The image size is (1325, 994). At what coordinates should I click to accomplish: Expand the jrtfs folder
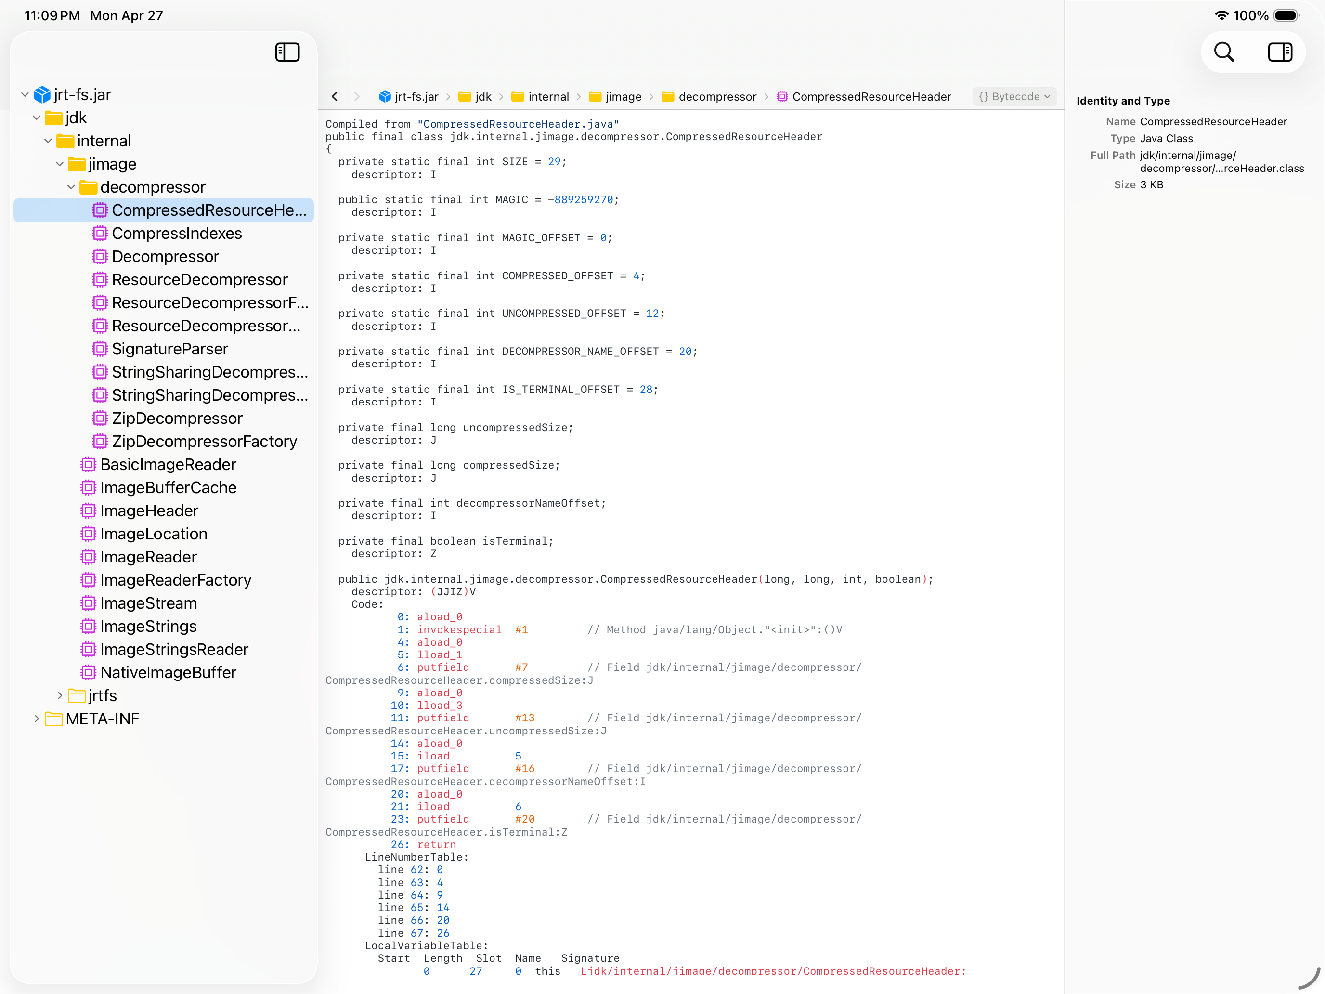click(59, 695)
